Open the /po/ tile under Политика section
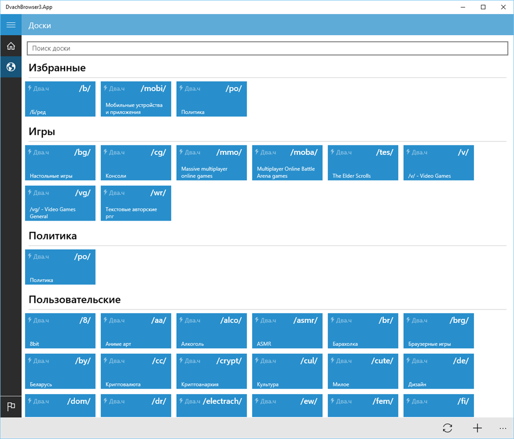Screen dimensions: 514x439 click(60, 267)
